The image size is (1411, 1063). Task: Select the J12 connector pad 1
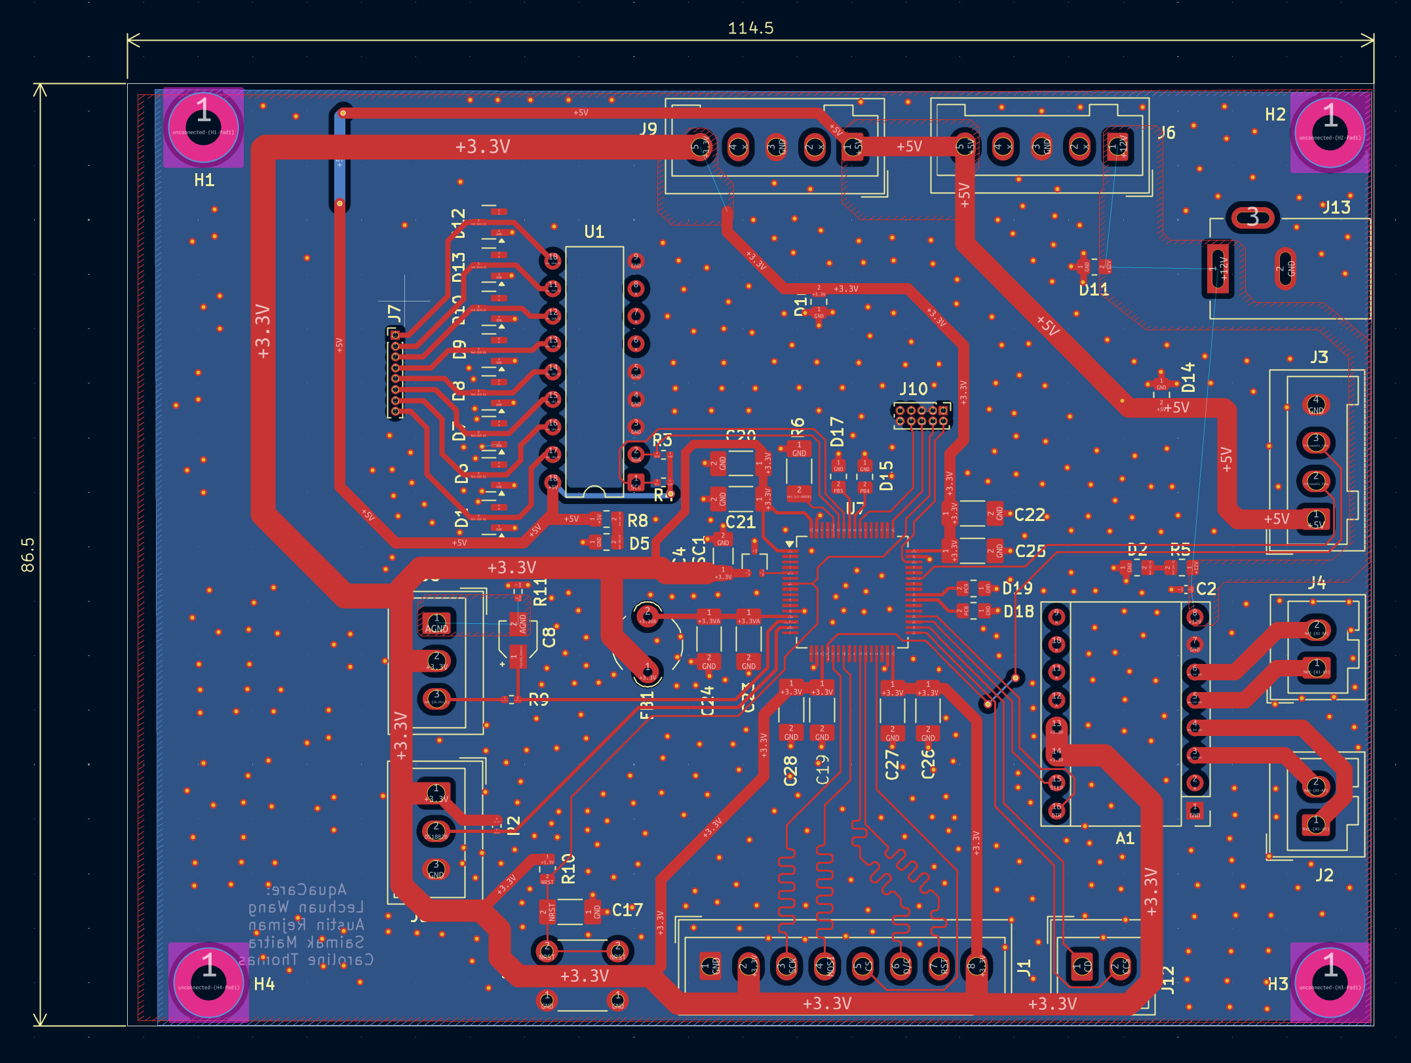pyautogui.click(x=1081, y=966)
